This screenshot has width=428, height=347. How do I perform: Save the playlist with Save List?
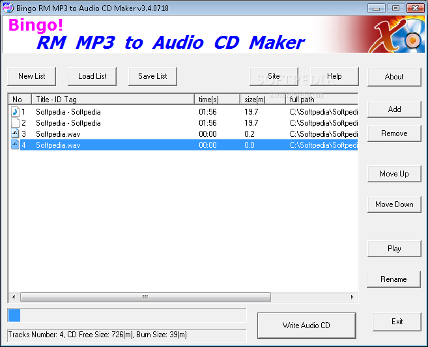[152, 76]
